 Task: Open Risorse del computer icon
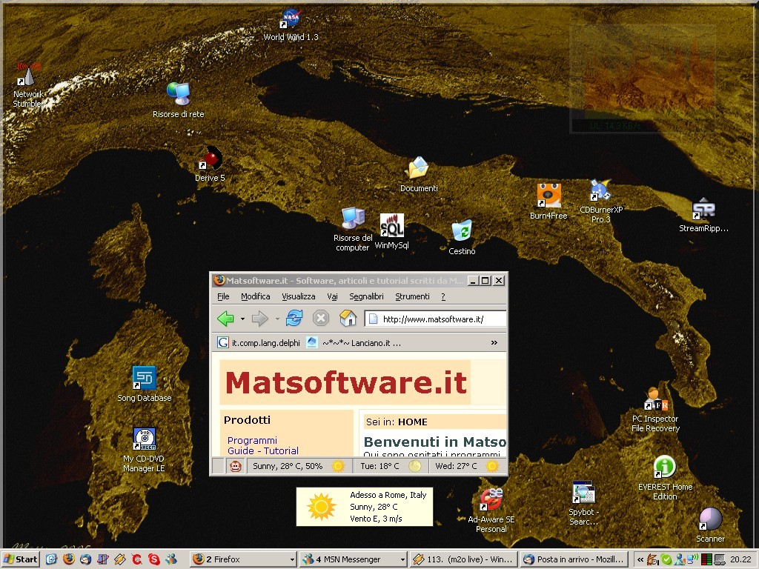click(353, 230)
